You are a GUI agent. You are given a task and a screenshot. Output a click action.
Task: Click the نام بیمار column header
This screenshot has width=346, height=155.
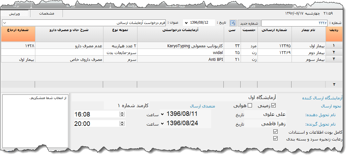tap(309, 34)
